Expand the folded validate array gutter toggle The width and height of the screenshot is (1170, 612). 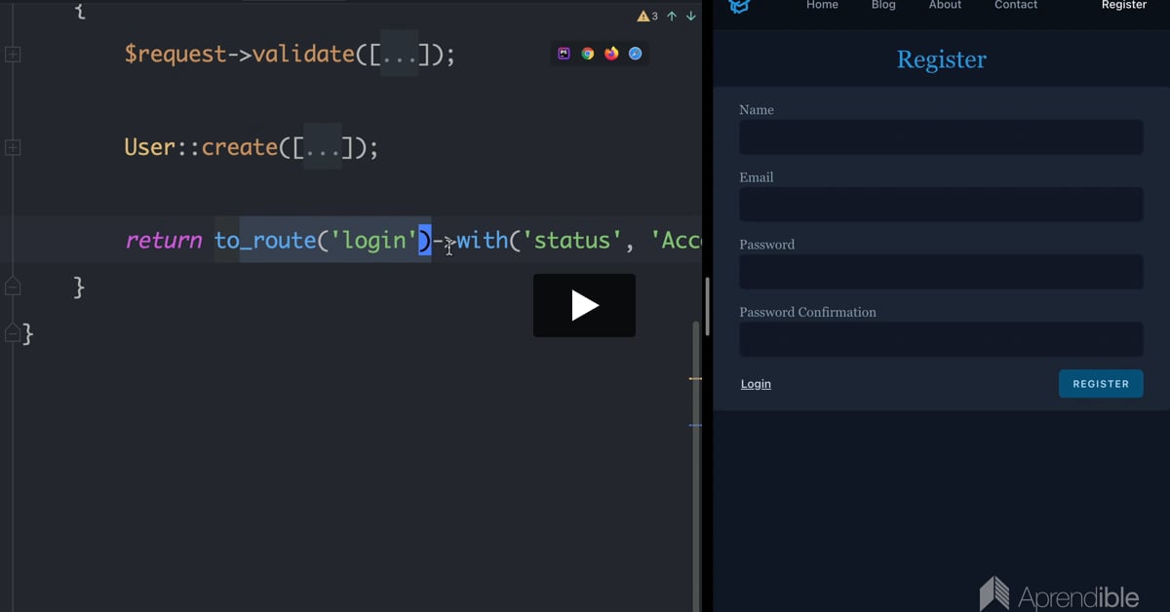(x=13, y=55)
